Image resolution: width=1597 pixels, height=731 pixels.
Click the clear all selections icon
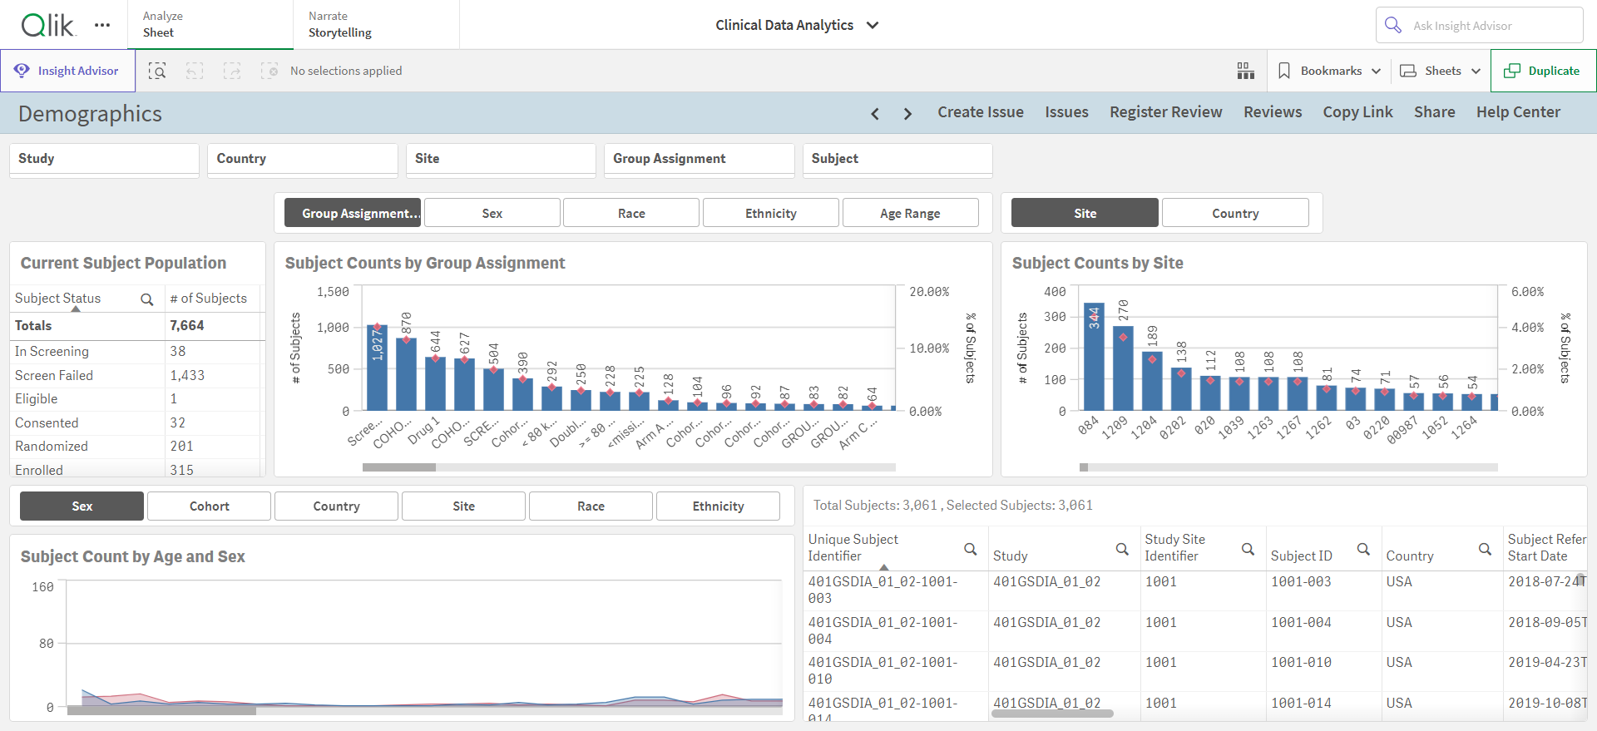pos(269,71)
